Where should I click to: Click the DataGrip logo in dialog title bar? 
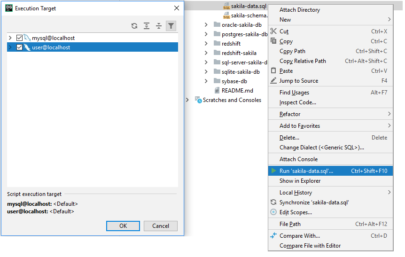pyautogui.click(x=9, y=8)
